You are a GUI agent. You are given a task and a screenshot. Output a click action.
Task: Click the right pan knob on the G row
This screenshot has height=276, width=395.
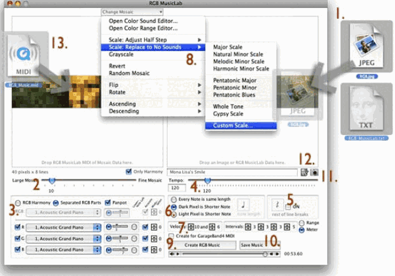click(134, 238)
